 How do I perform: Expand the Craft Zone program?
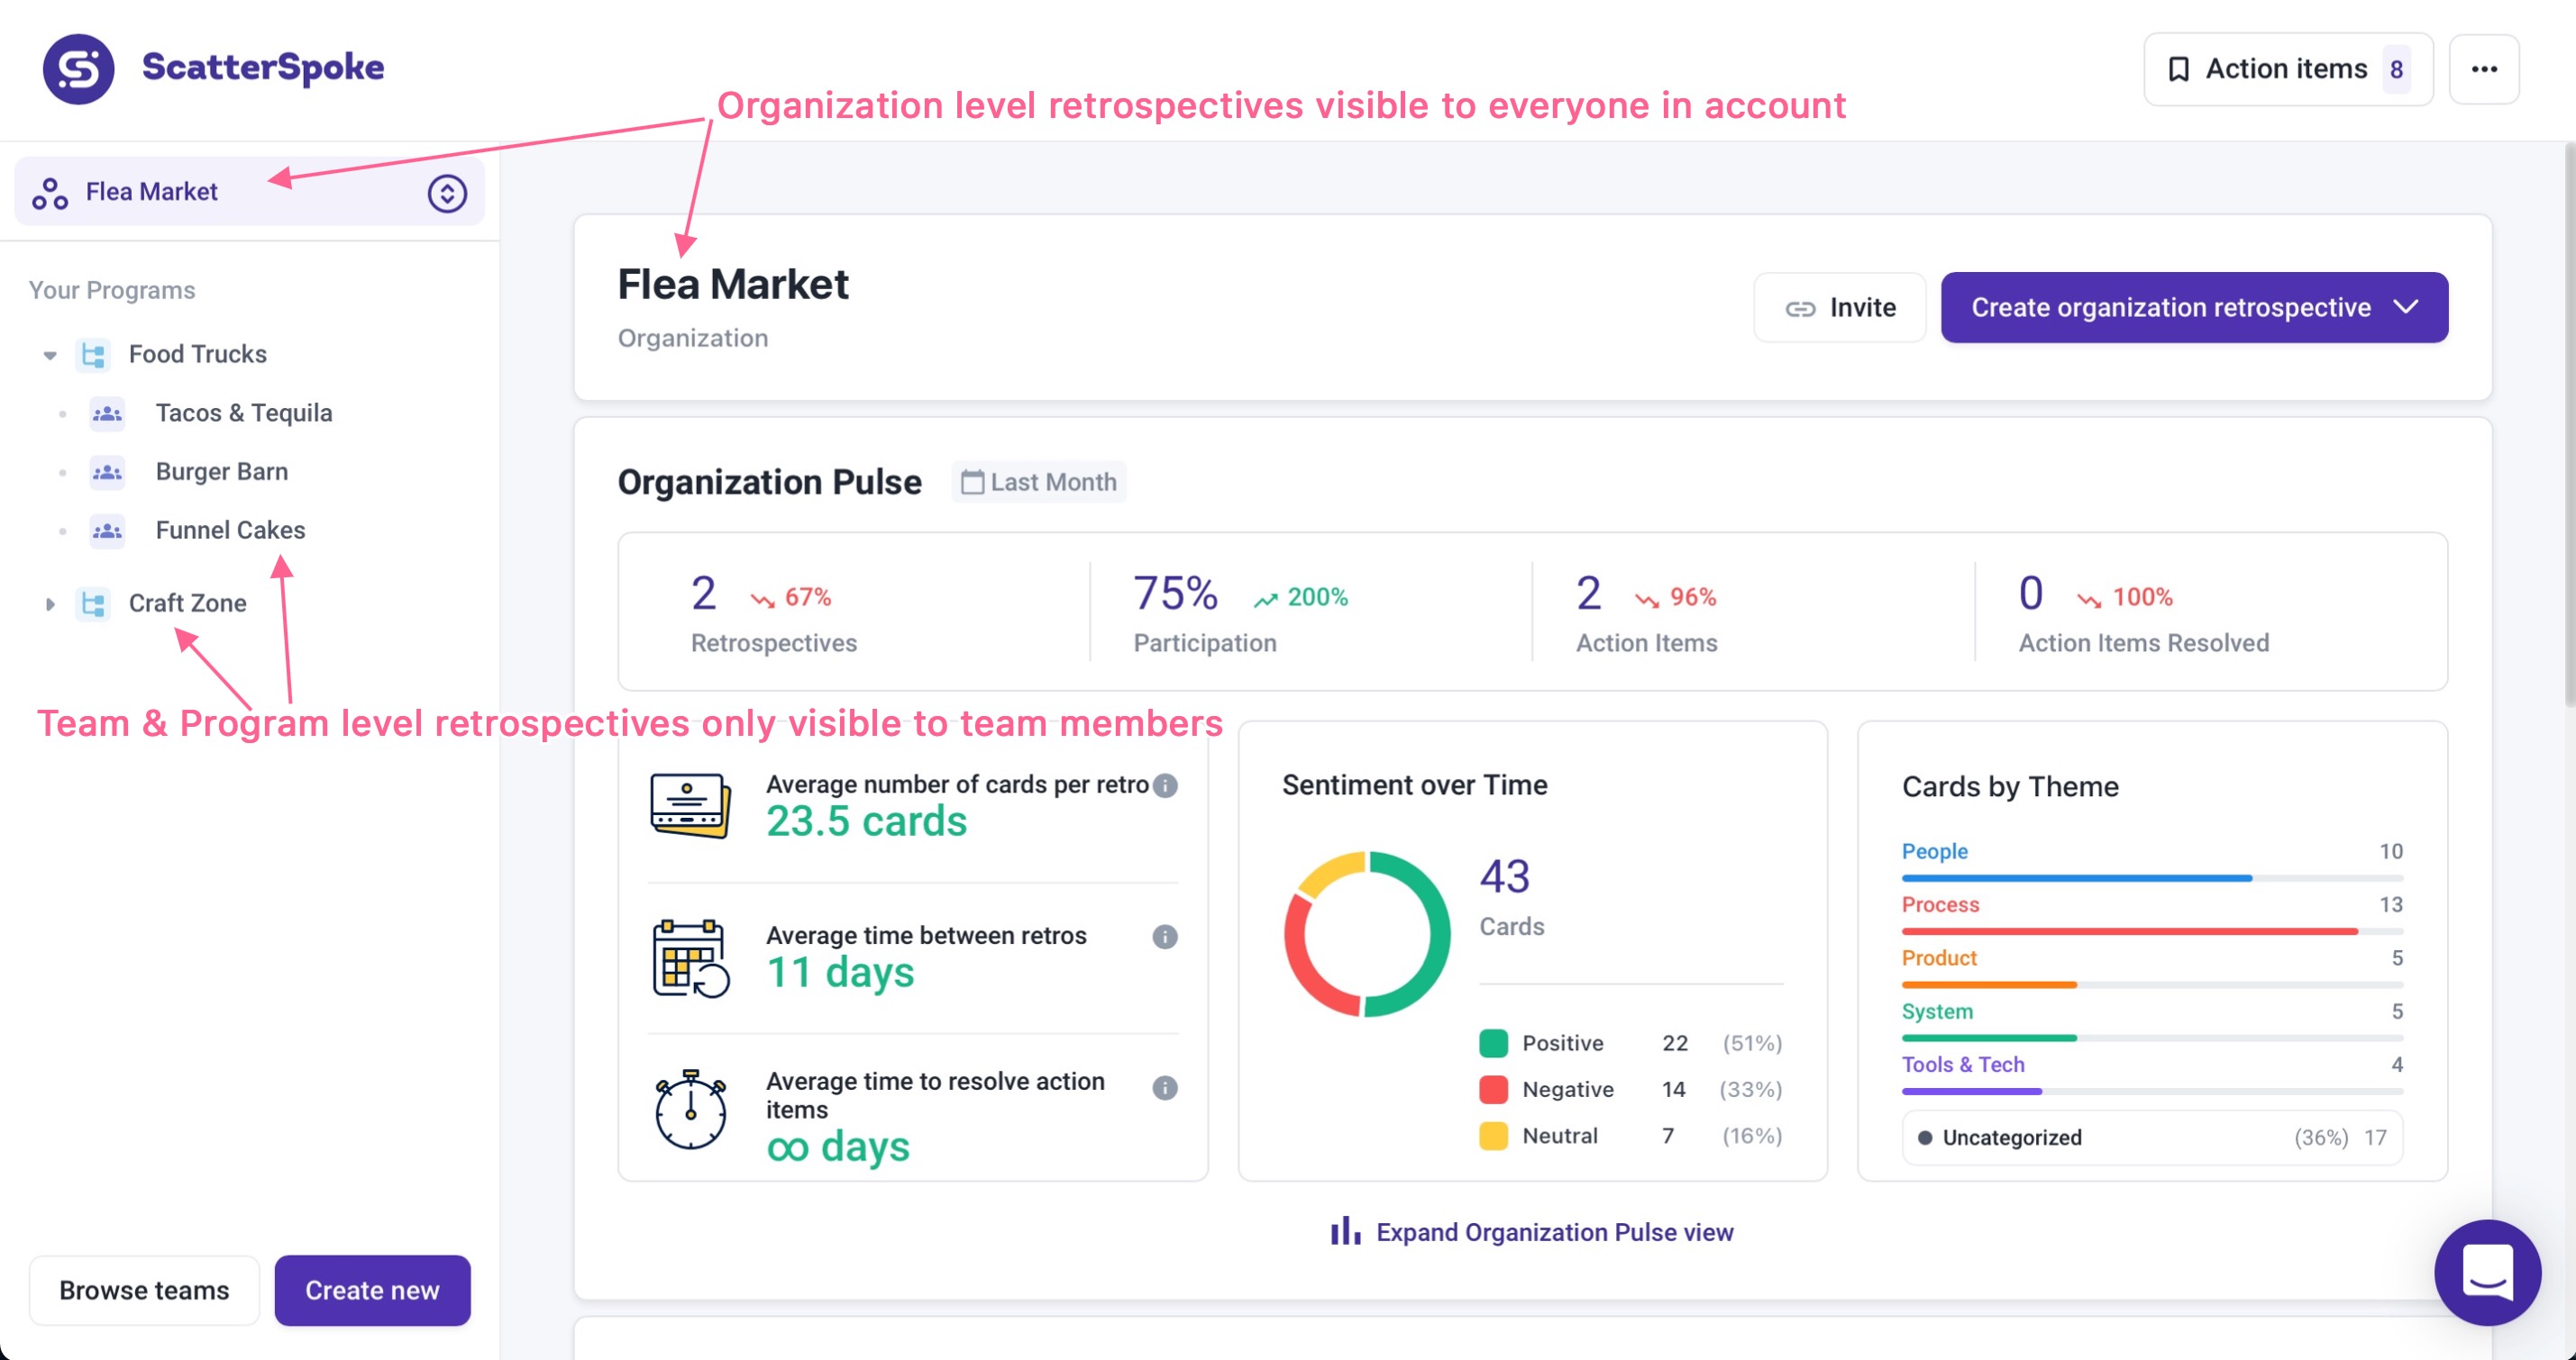[50, 603]
